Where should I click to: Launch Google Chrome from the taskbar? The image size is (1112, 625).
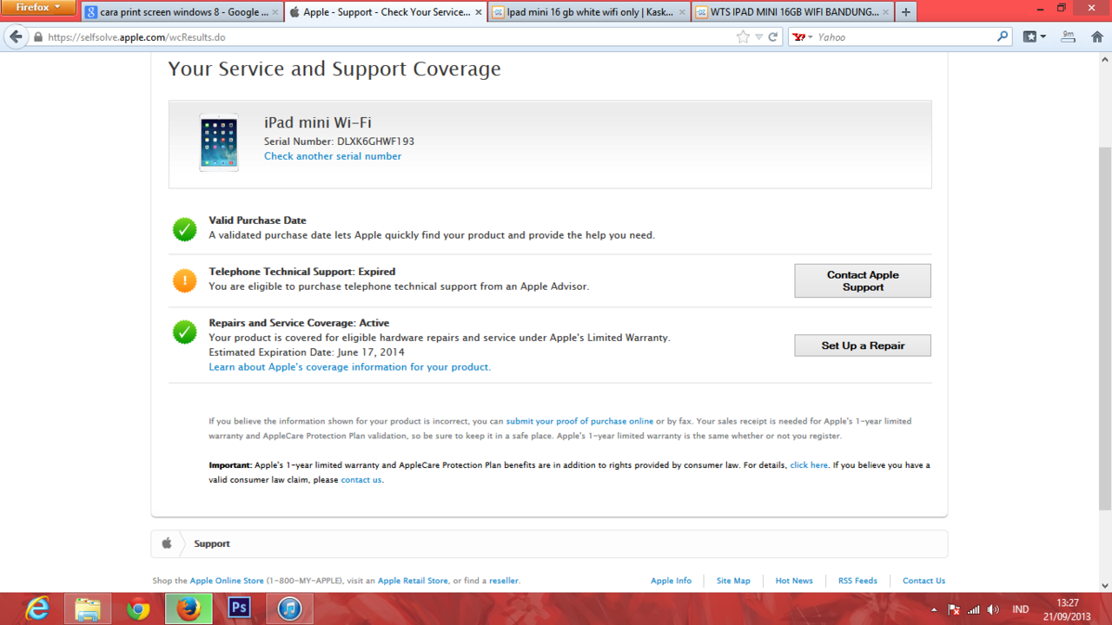[138, 609]
